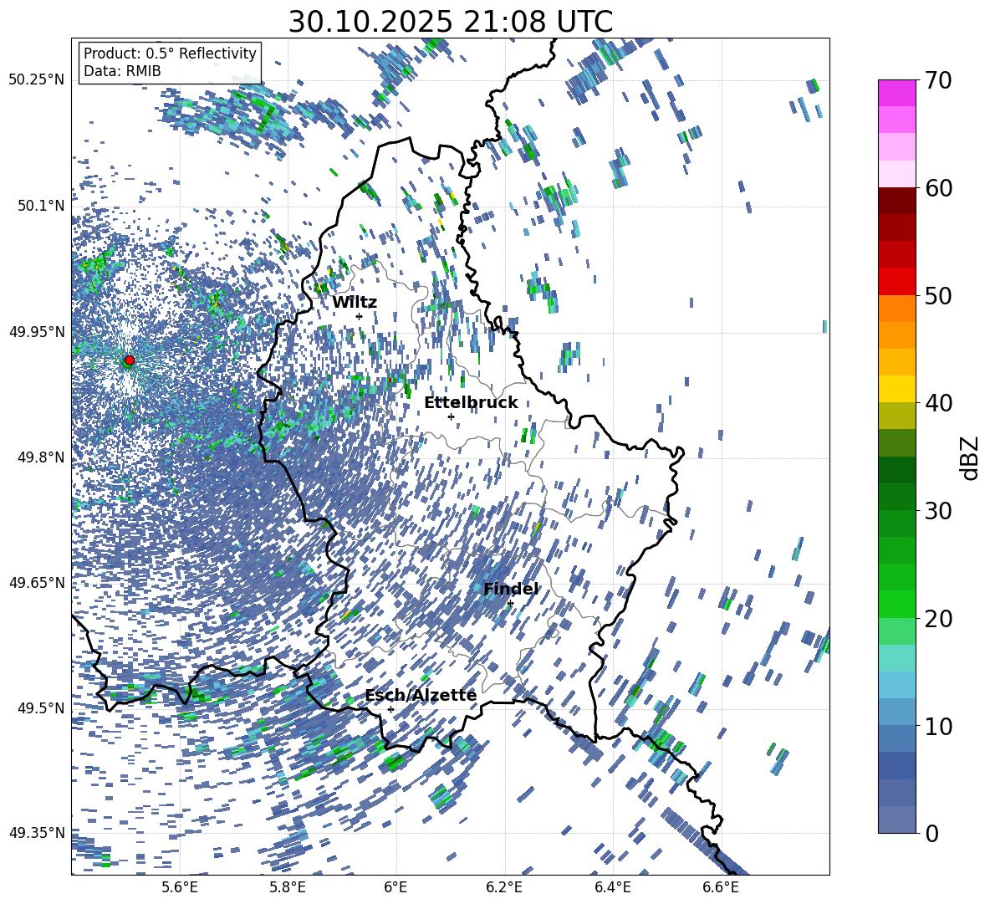Click the 49.95°N latitude label
This screenshot has width=990, height=904.
(38, 331)
